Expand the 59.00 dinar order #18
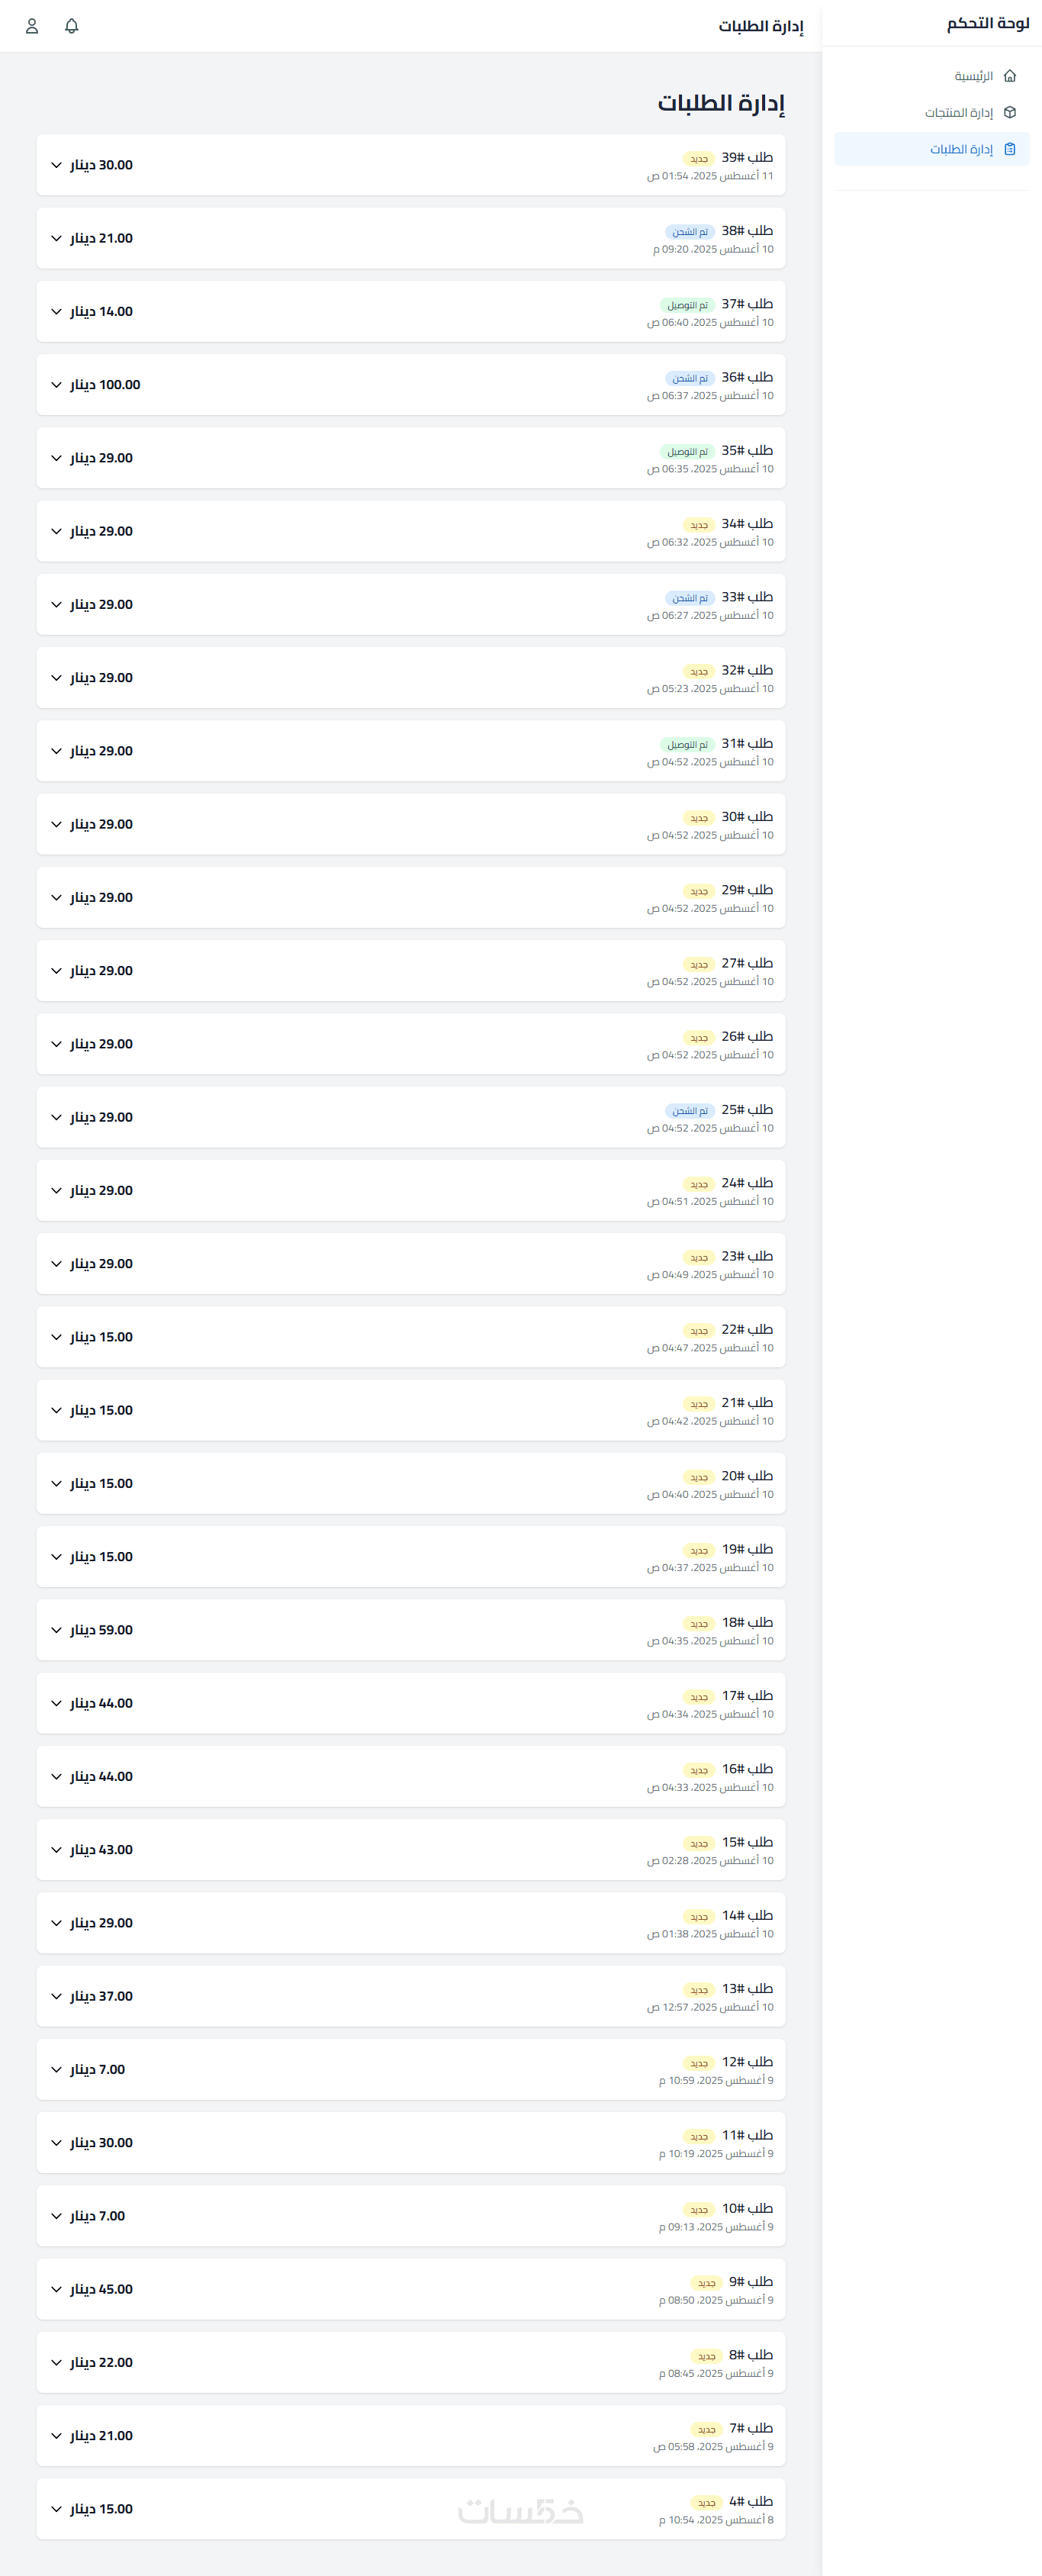Viewport: 1042px width, 2576px height. [x=56, y=1630]
